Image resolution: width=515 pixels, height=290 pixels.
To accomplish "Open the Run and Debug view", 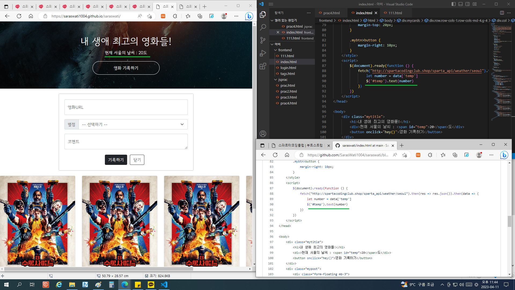I will [x=263, y=53].
